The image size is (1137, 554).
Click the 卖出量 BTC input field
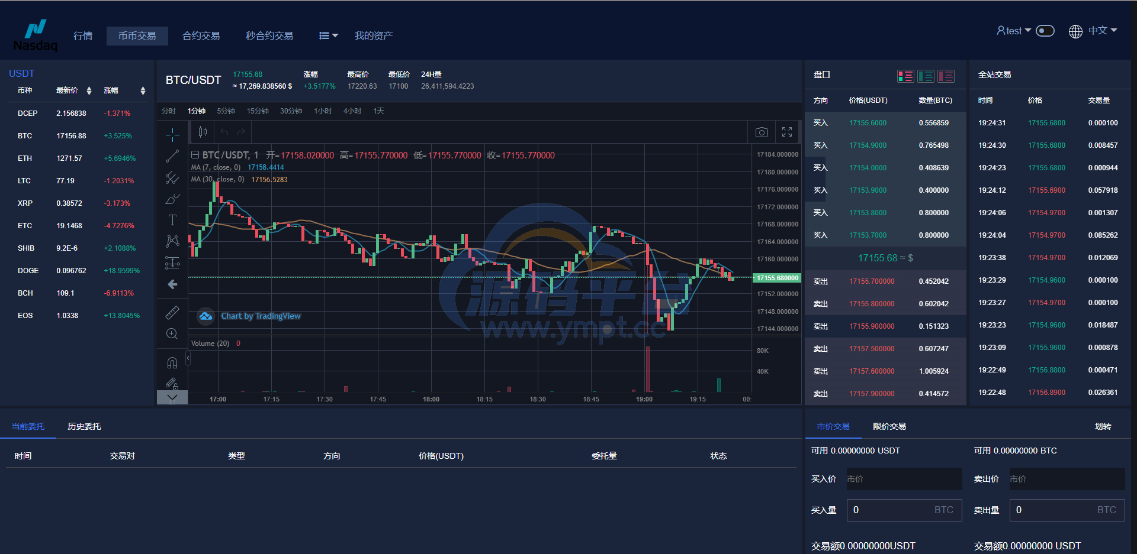pos(1067,510)
